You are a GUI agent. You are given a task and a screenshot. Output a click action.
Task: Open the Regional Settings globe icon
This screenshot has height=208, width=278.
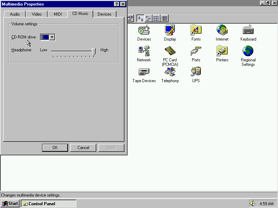point(248,51)
